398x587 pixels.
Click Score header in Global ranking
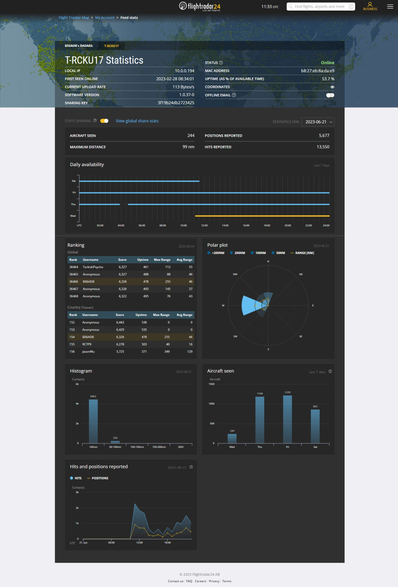coord(122,260)
